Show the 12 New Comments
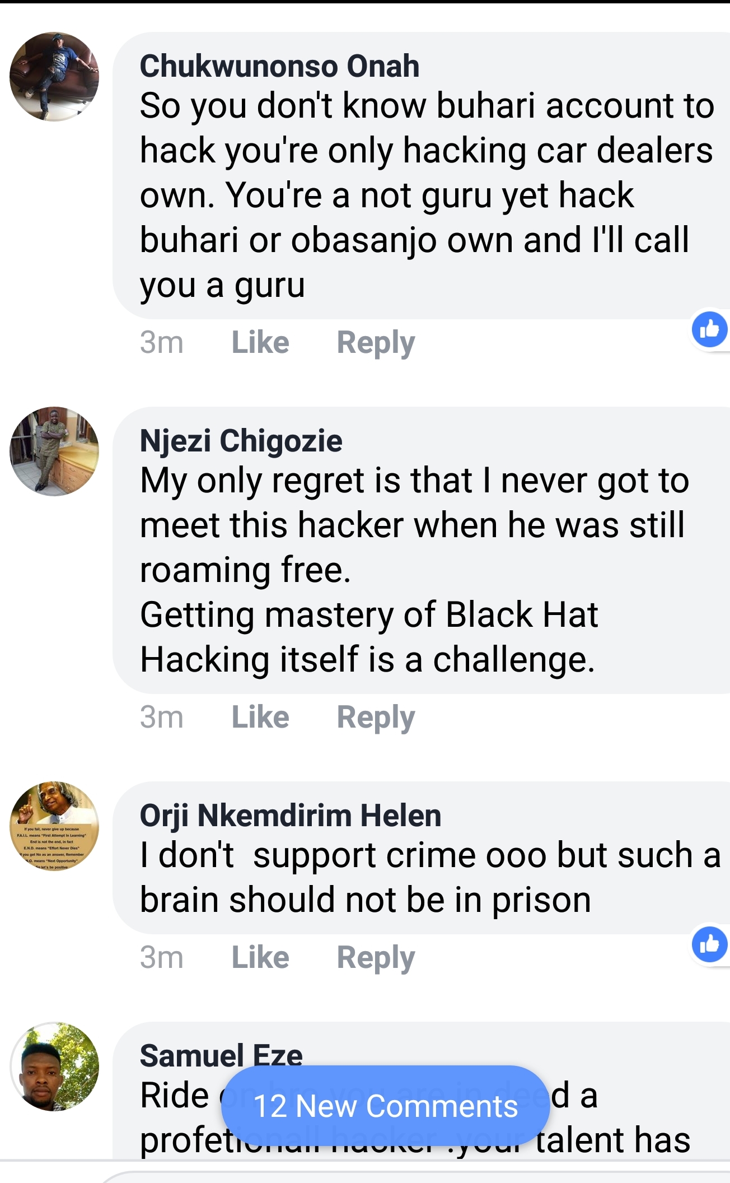This screenshot has width=730, height=1183. [x=385, y=1106]
